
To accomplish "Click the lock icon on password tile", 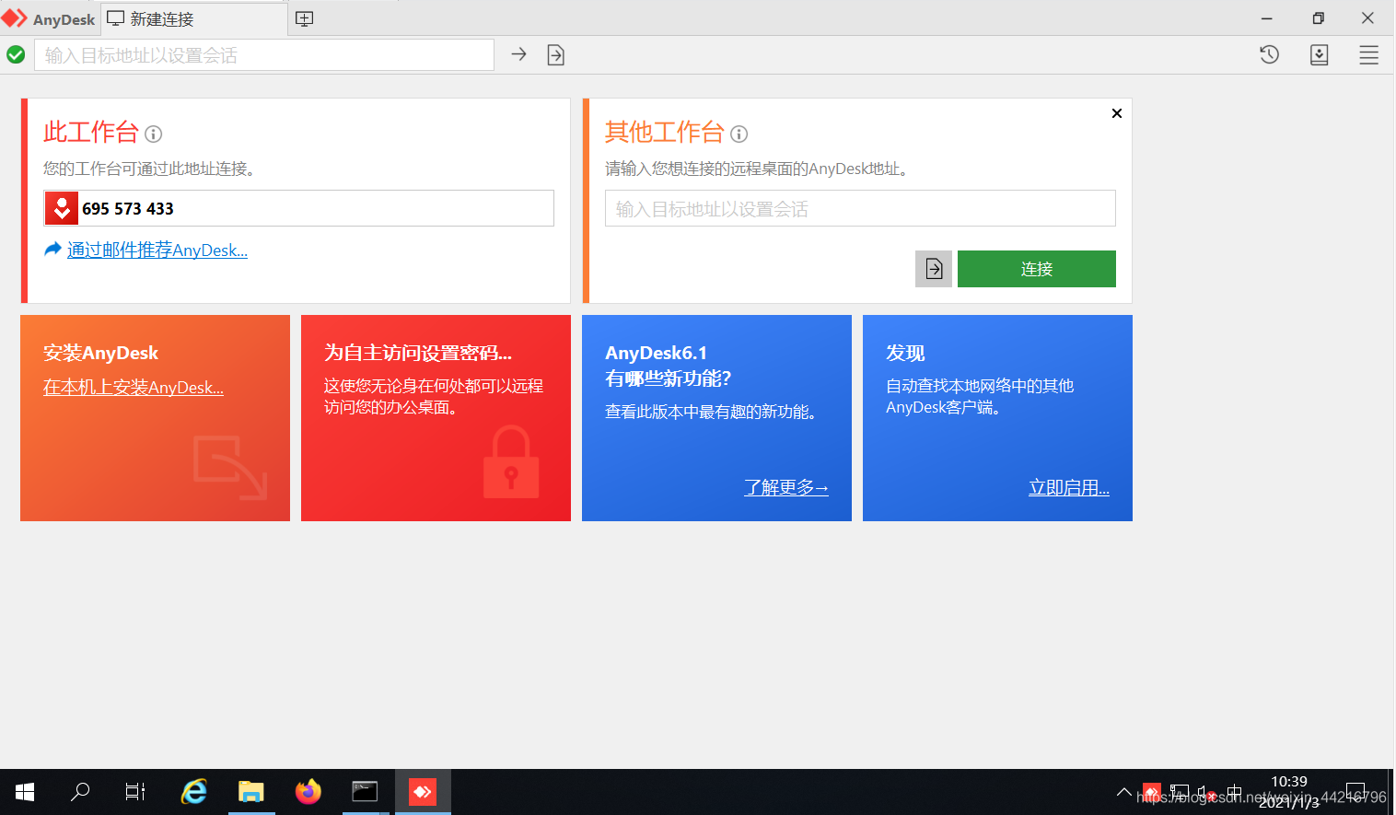I will [x=511, y=462].
